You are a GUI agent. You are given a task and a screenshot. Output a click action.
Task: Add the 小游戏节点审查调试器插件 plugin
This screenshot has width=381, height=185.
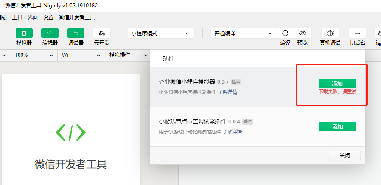(x=337, y=126)
